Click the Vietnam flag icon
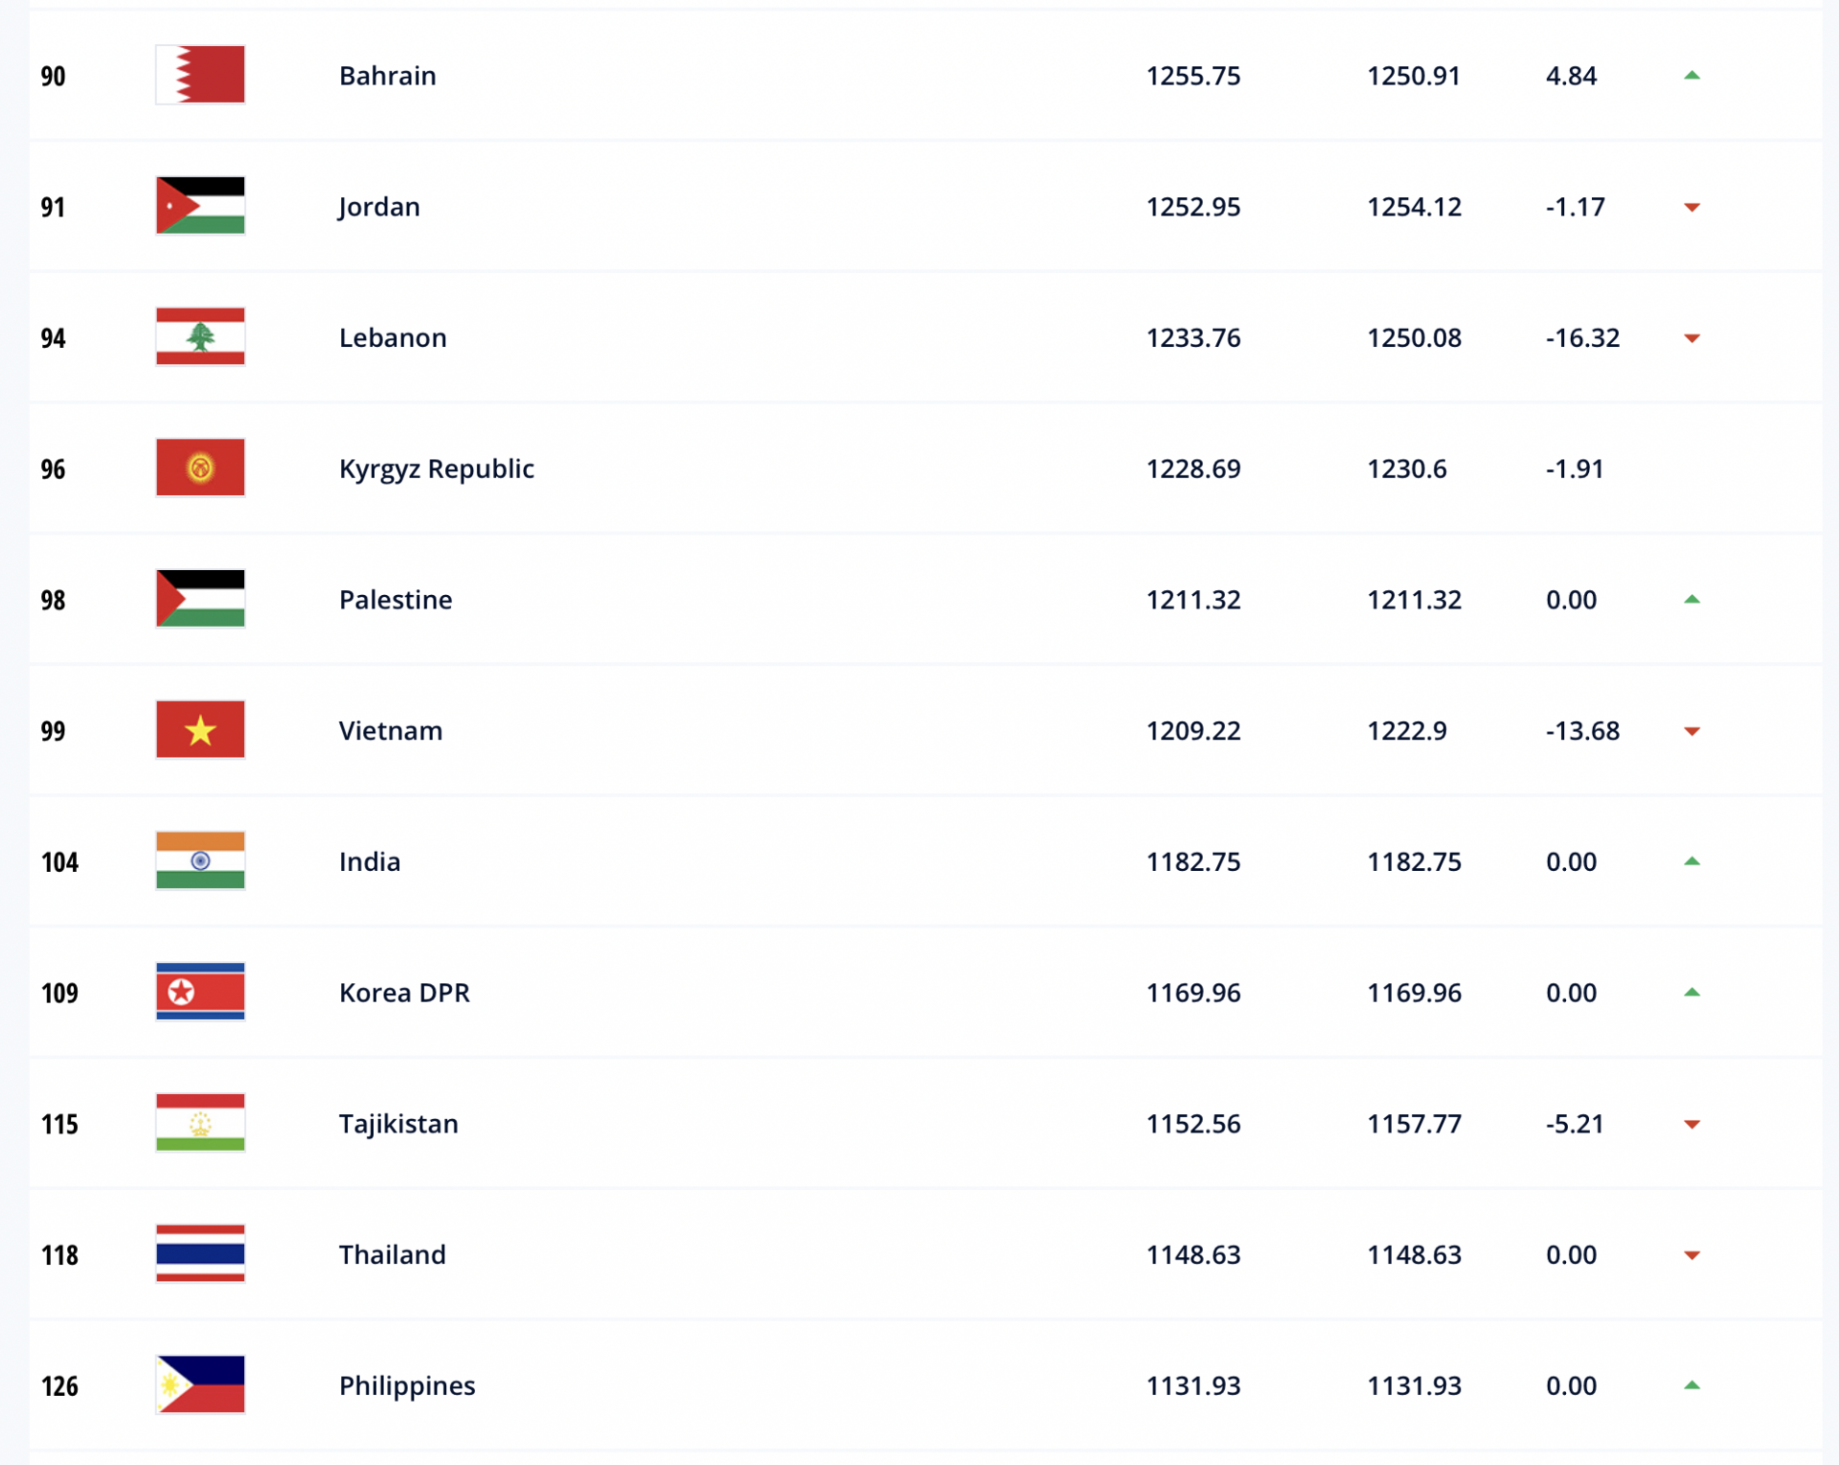 200,730
